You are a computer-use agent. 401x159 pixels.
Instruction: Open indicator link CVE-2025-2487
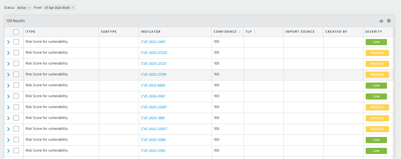pyautogui.click(x=153, y=42)
